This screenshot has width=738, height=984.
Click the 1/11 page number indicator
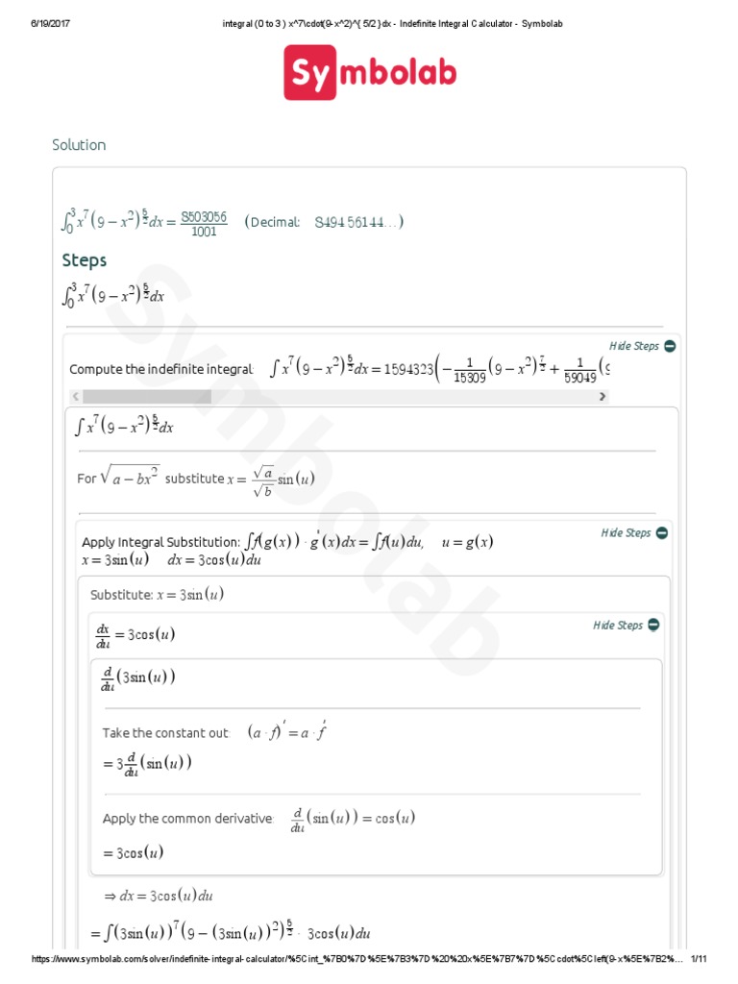pyautogui.click(x=699, y=960)
